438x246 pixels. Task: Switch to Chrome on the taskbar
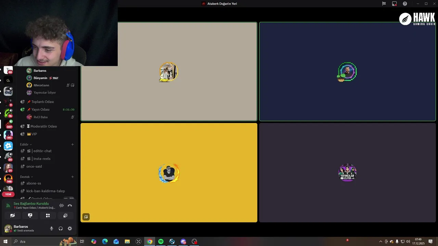pyautogui.click(x=150, y=242)
